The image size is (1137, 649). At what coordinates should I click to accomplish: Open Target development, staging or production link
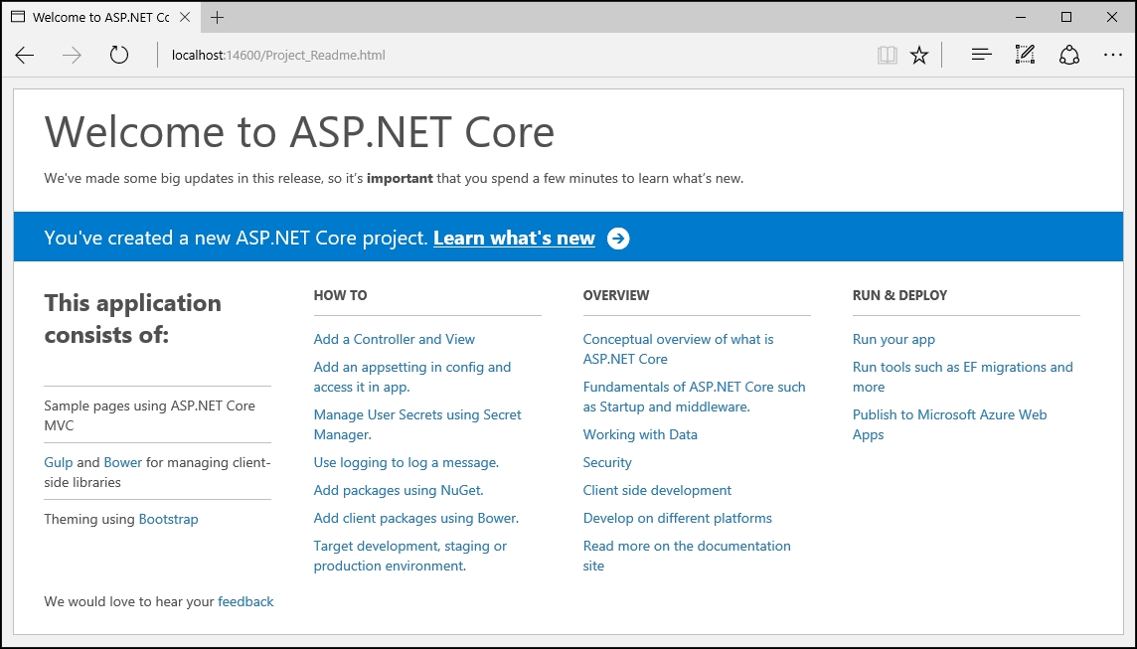(409, 556)
